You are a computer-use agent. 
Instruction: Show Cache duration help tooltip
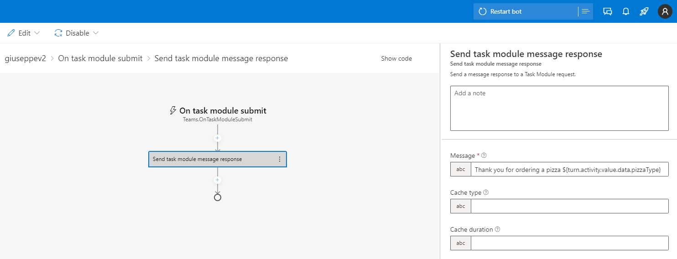[497, 229]
